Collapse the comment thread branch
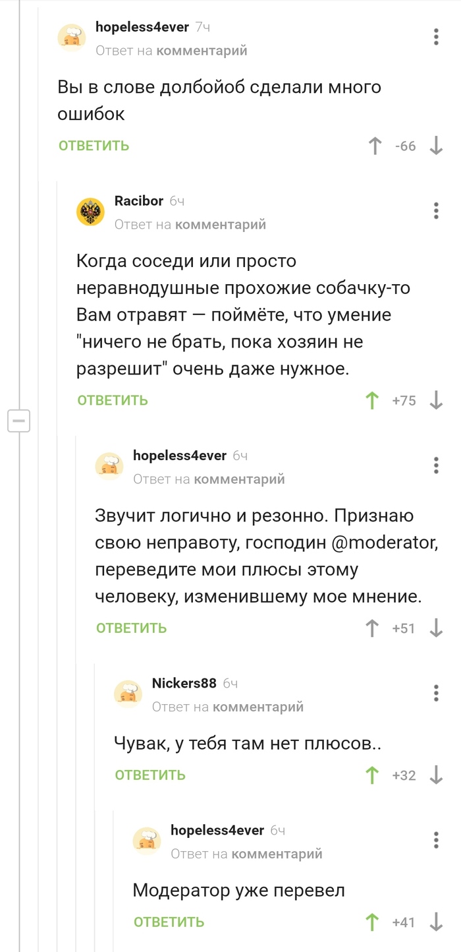This screenshot has height=952, width=461. tap(20, 421)
